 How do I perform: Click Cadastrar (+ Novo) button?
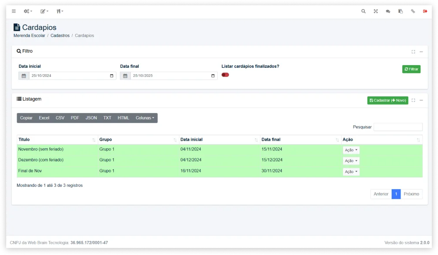(387, 100)
